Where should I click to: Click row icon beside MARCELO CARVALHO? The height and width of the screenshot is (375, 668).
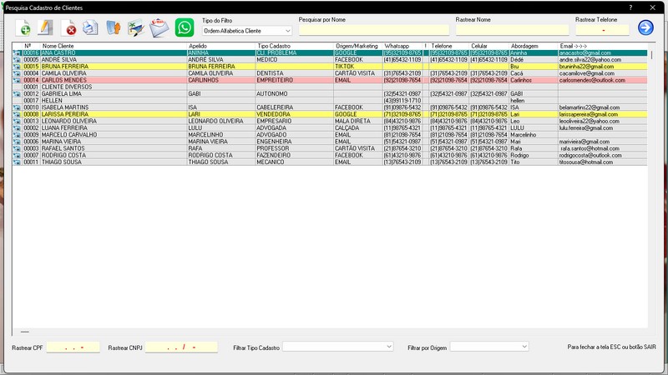17,135
